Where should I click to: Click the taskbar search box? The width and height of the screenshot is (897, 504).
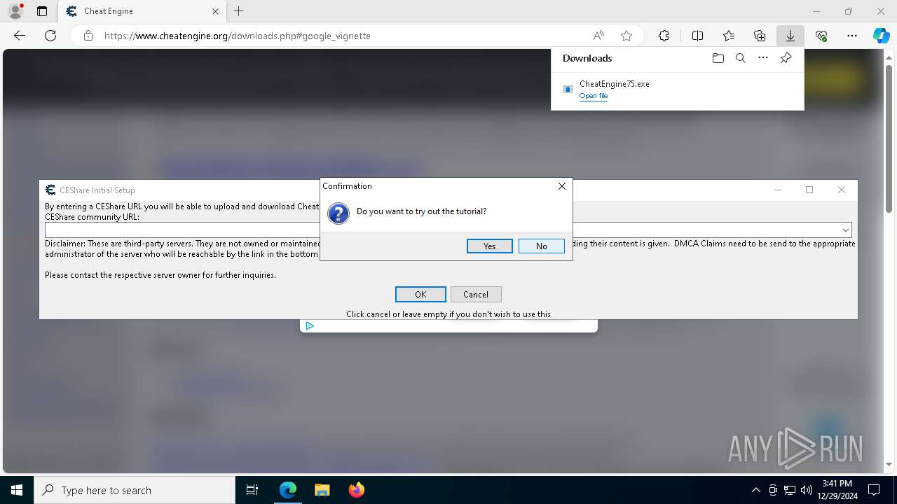click(135, 490)
